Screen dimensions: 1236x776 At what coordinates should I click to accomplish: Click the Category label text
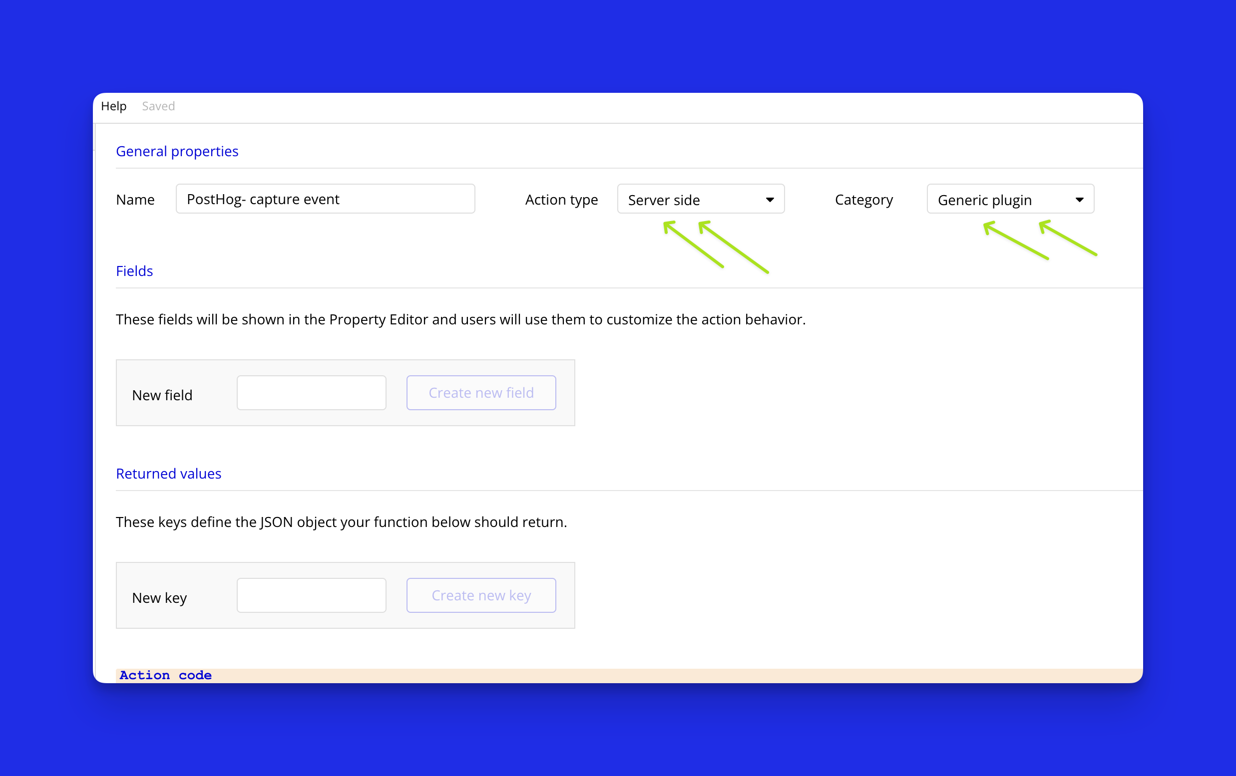tap(863, 200)
